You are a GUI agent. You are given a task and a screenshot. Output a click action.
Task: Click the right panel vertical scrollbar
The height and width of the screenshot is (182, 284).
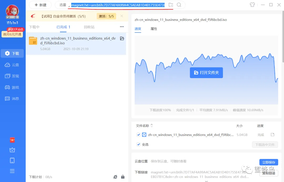[283, 36]
